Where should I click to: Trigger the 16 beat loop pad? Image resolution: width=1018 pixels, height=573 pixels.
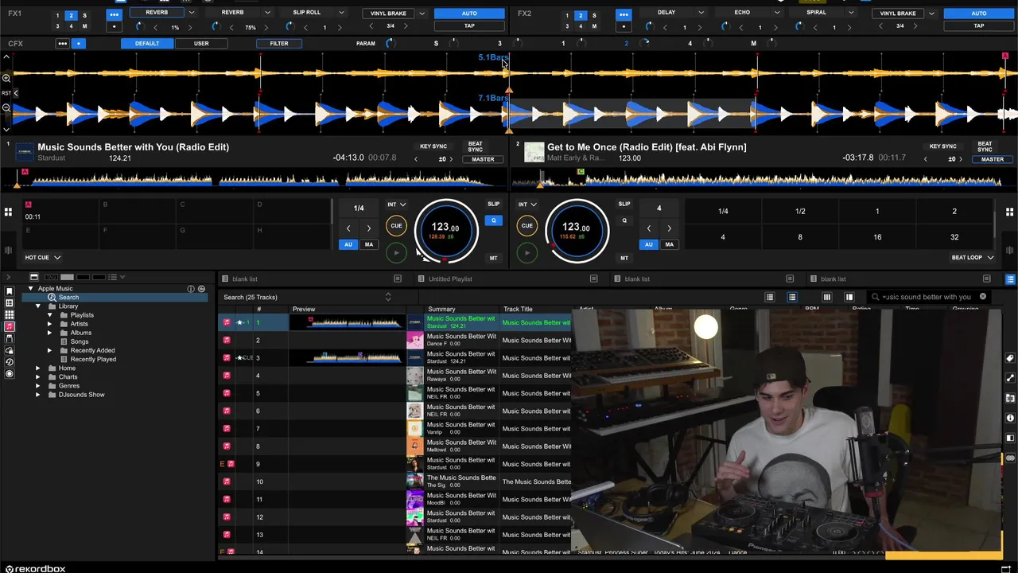coord(877,237)
